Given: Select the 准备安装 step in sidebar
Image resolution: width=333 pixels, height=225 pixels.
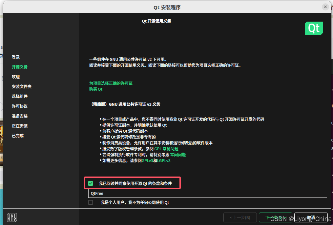Looking at the screenshot, I should 20,116.
